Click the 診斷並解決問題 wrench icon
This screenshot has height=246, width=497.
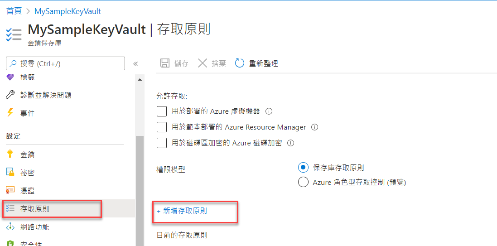pos(10,95)
